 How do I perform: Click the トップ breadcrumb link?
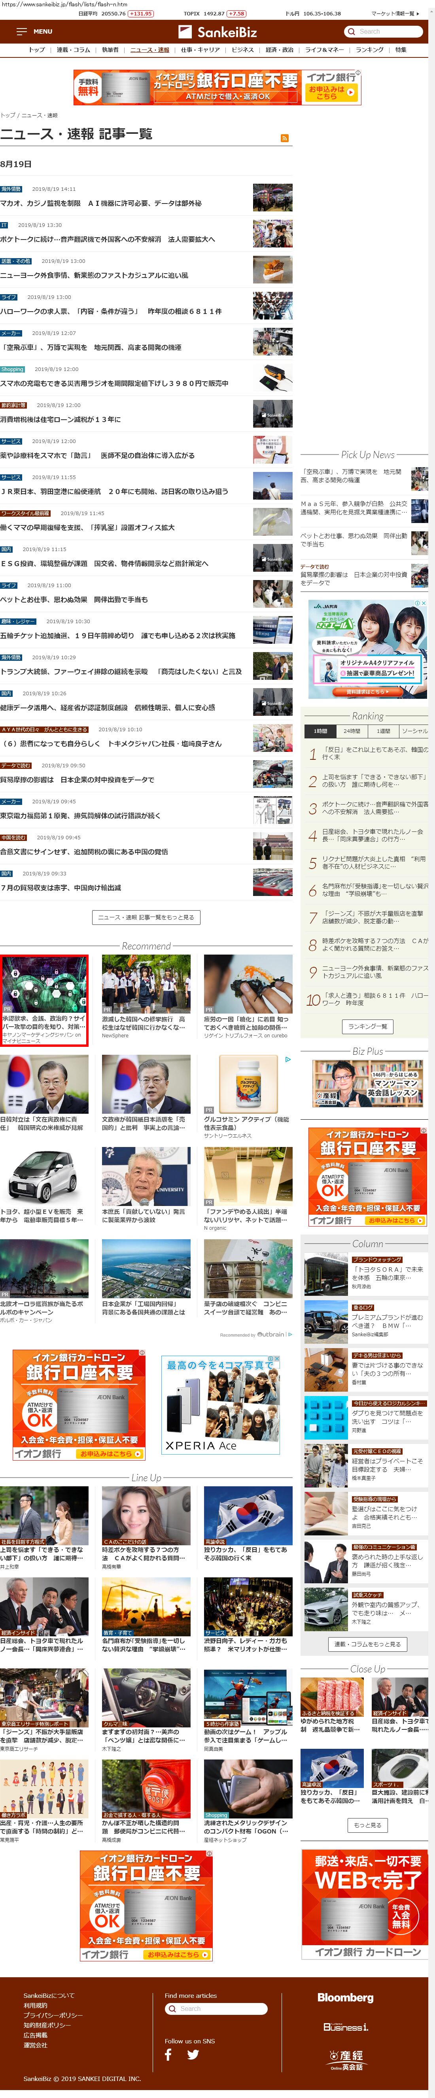click(x=8, y=115)
